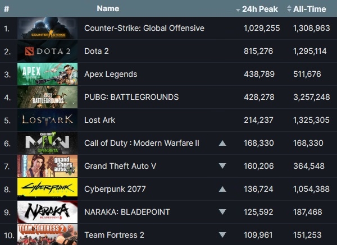Image resolution: width=337 pixels, height=245 pixels.
Task: Open Counter-Strike: Global Offensive link
Action: point(144,28)
